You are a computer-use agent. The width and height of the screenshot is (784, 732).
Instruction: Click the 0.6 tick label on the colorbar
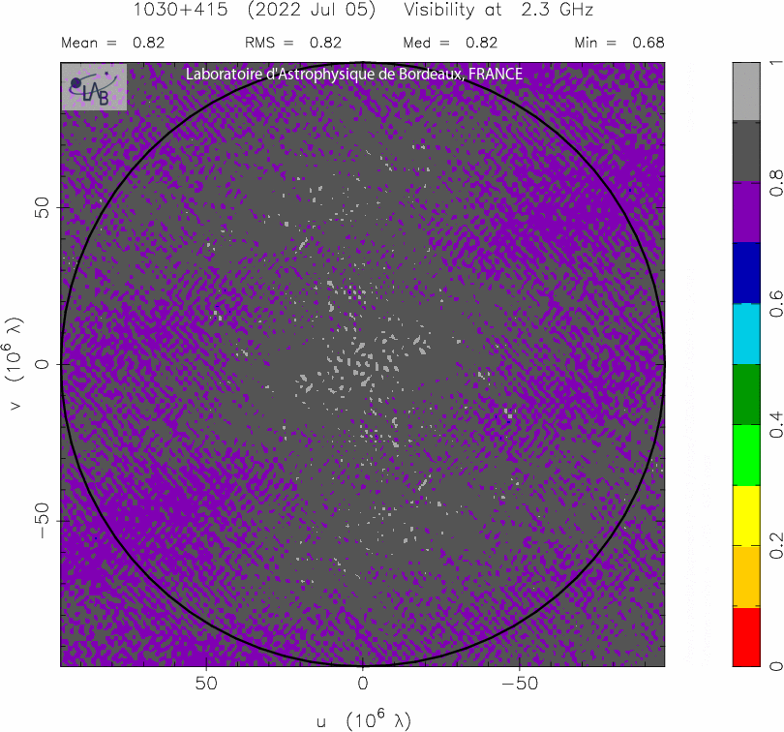(x=776, y=304)
